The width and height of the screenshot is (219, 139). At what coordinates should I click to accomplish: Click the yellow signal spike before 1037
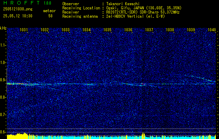point(143,135)
